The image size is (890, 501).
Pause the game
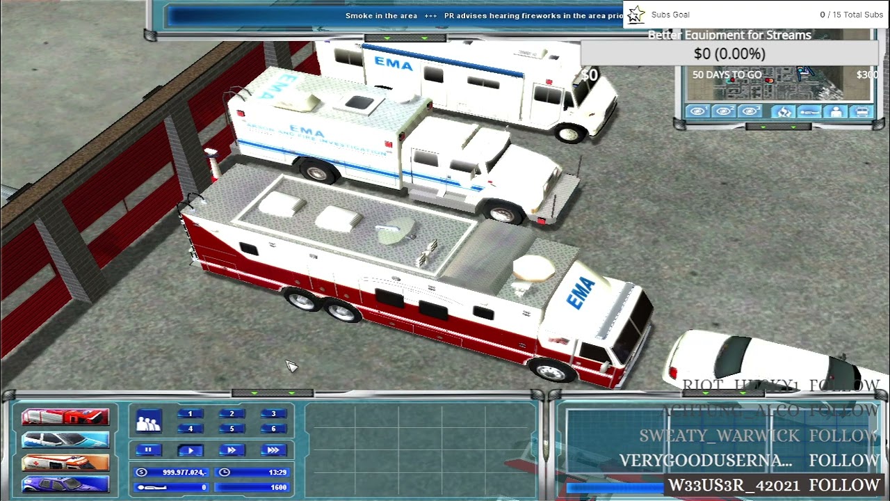click(x=148, y=450)
